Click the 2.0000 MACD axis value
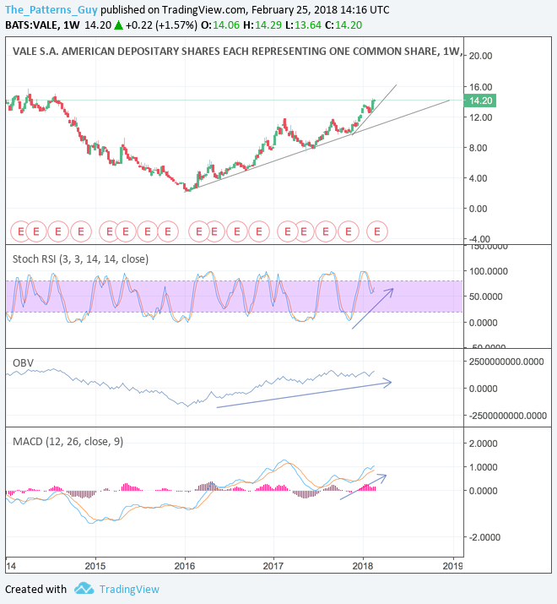This screenshot has width=557, height=604. pyautogui.click(x=483, y=443)
